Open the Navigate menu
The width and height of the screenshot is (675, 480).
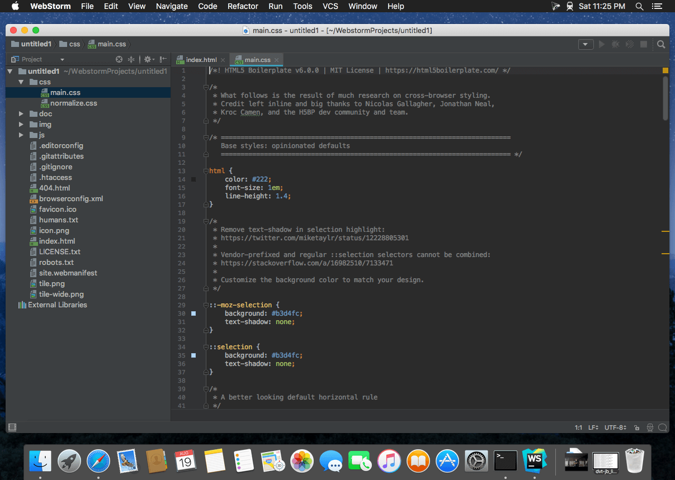tap(172, 6)
